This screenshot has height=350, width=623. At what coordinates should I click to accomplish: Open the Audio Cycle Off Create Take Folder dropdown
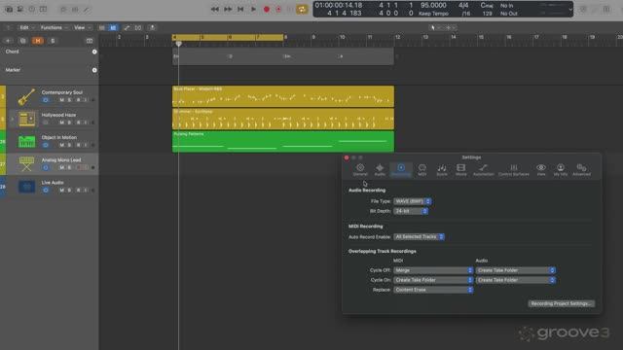click(516, 270)
